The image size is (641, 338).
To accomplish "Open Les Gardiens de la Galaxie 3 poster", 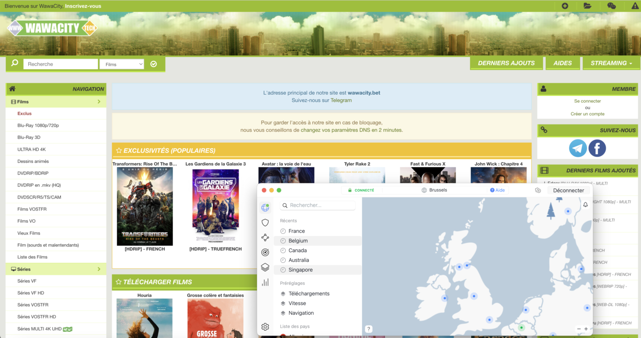I will coord(215,206).
